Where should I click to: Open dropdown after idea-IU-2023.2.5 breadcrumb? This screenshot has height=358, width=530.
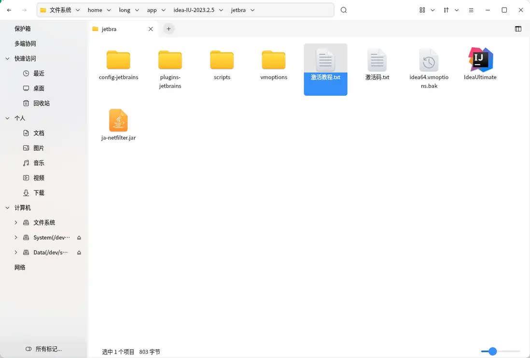221,10
